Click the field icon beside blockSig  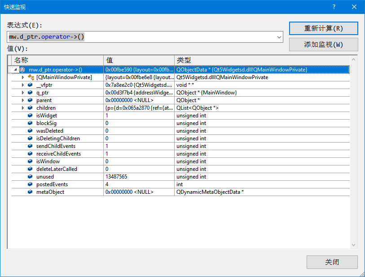[x=30, y=123]
